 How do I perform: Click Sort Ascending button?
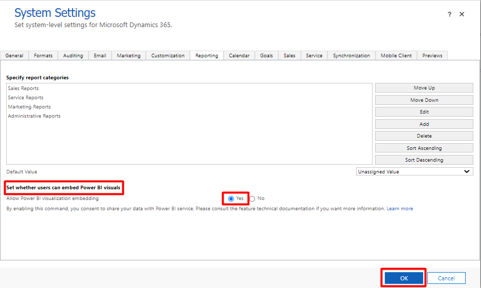tap(424, 148)
